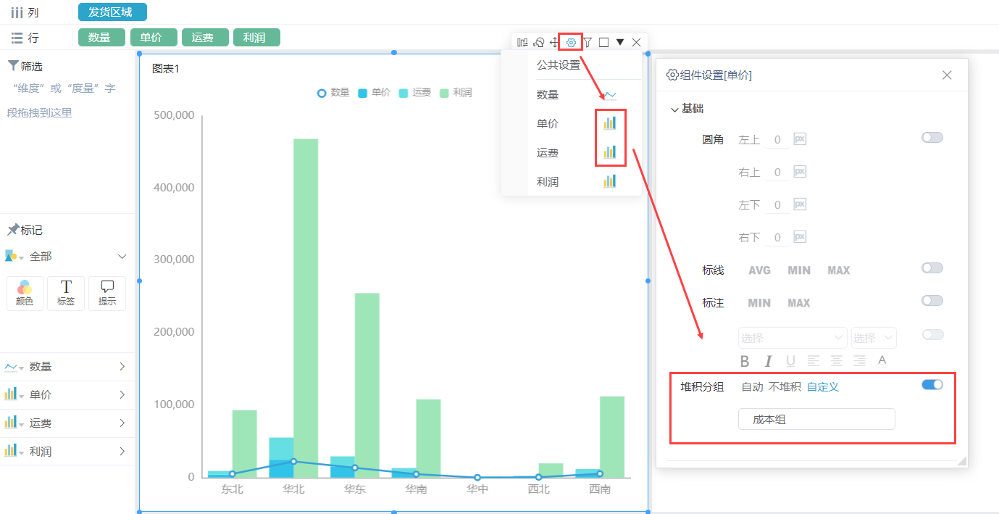999x514 pixels.
Task: Disable the 堆积分组 switch
Action: pyautogui.click(x=932, y=385)
